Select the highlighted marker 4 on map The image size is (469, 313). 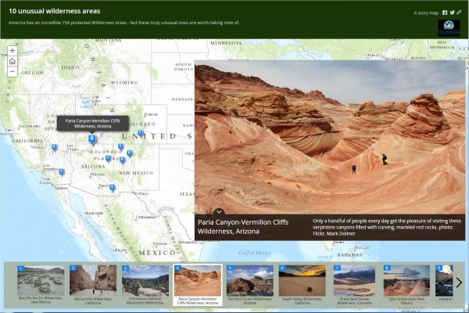pos(92,139)
